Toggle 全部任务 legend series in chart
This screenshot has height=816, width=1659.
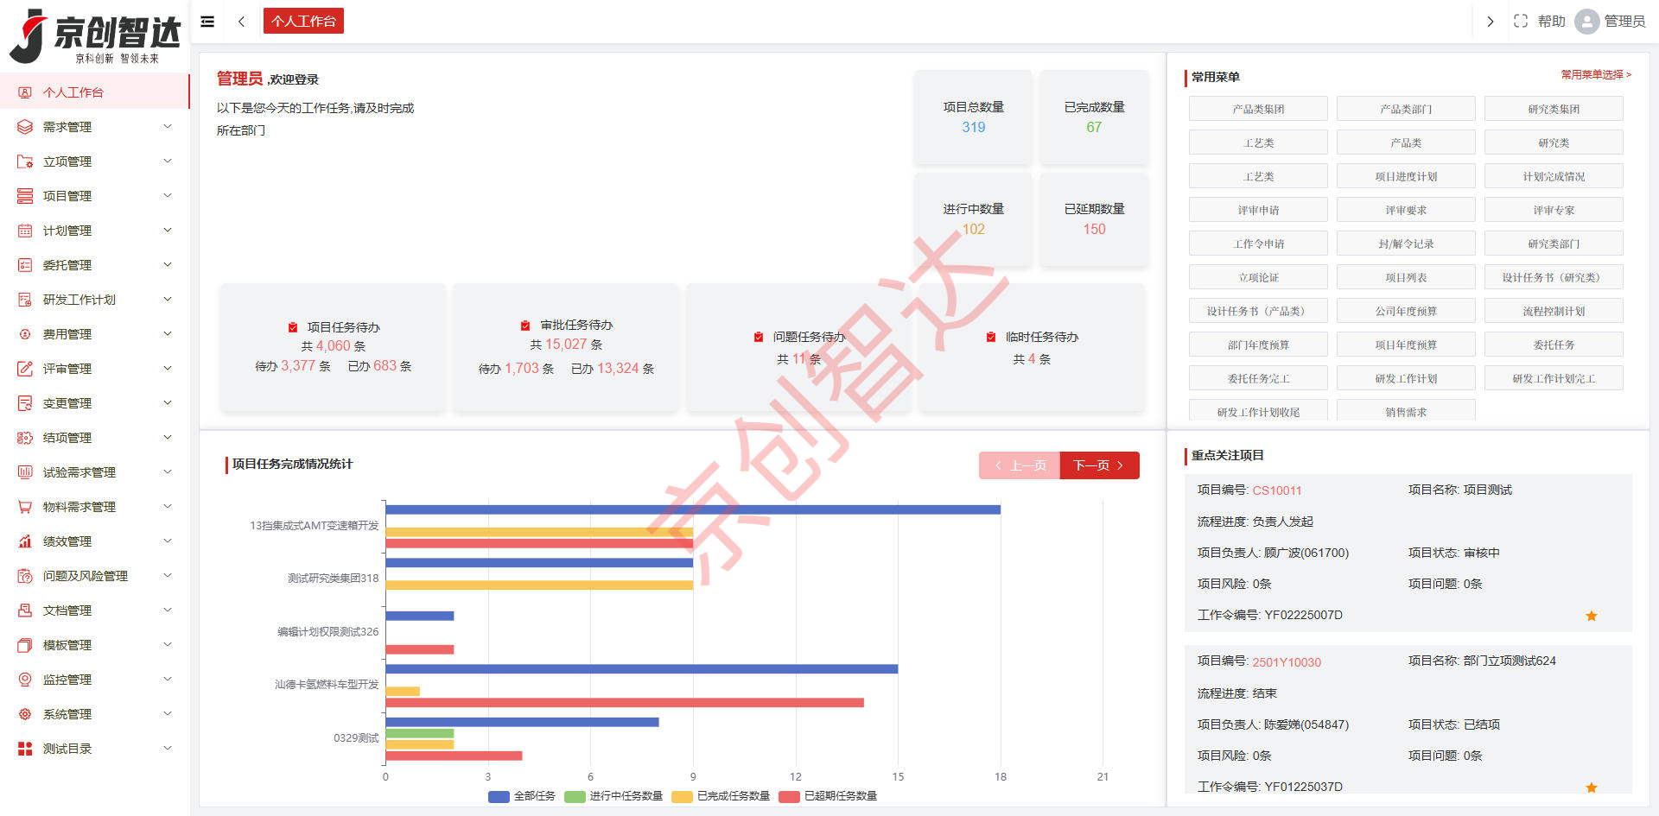pyautogui.click(x=522, y=796)
